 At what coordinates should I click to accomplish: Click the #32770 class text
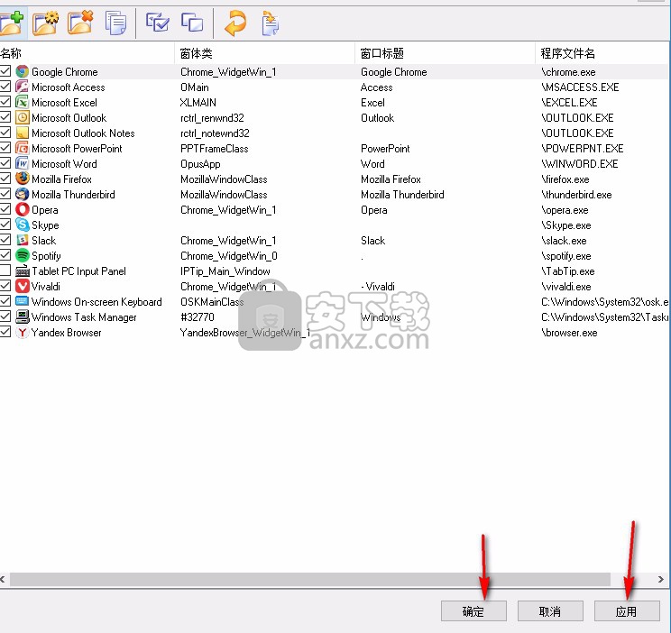pyautogui.click(x=198, y=317)
